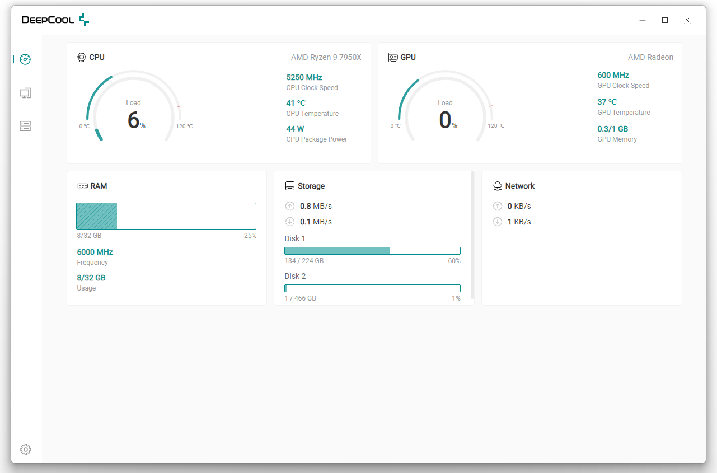
Task: Click the 44 W package power value
Action: pos(295,129)
